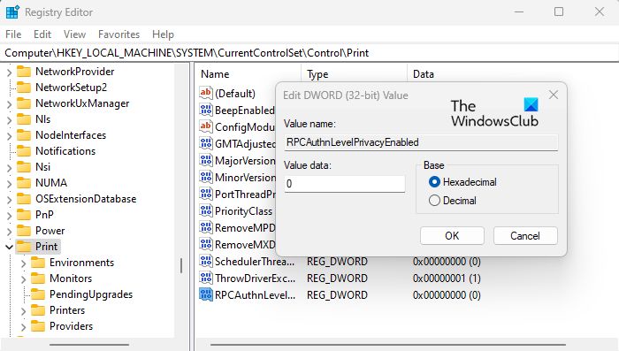Open the Favorites menu
Viewport: 619px width, 351px height.
[x=118, y=34]
